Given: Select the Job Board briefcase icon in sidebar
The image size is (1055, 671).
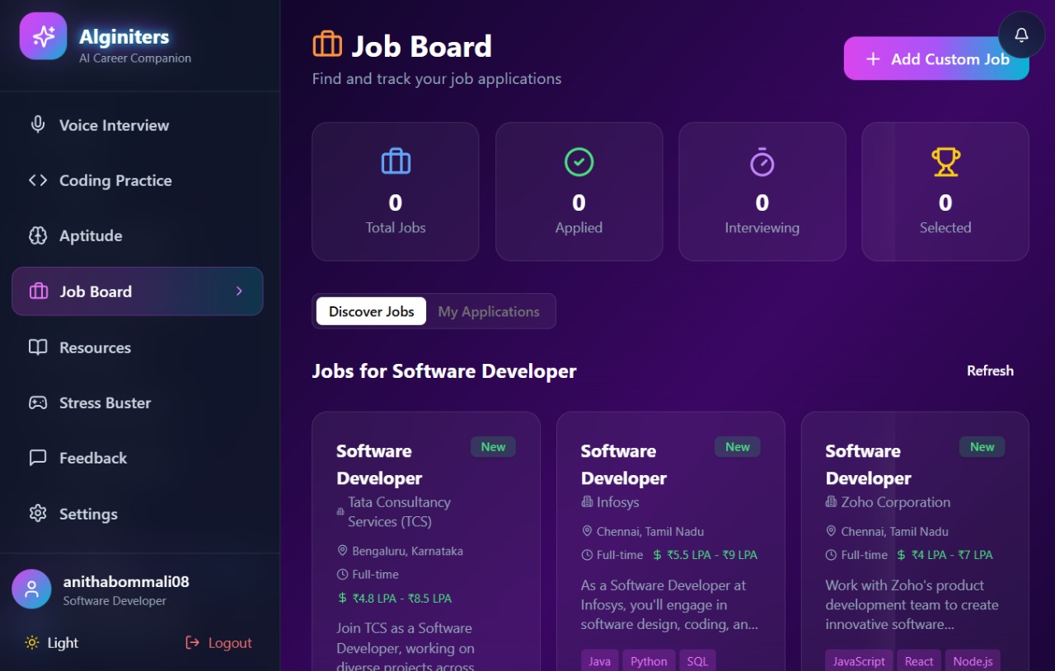Looking at the screenshot, I should click(x=36, y=291).
